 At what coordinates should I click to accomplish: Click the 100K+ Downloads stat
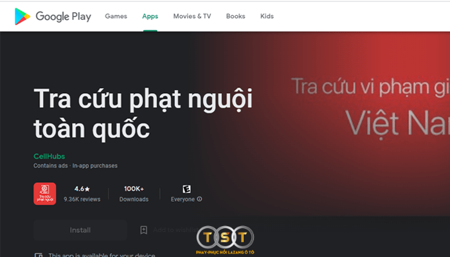(134, 193)
